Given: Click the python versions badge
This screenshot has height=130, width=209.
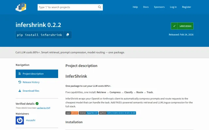Looking at the screenshot, I should 118,113.
